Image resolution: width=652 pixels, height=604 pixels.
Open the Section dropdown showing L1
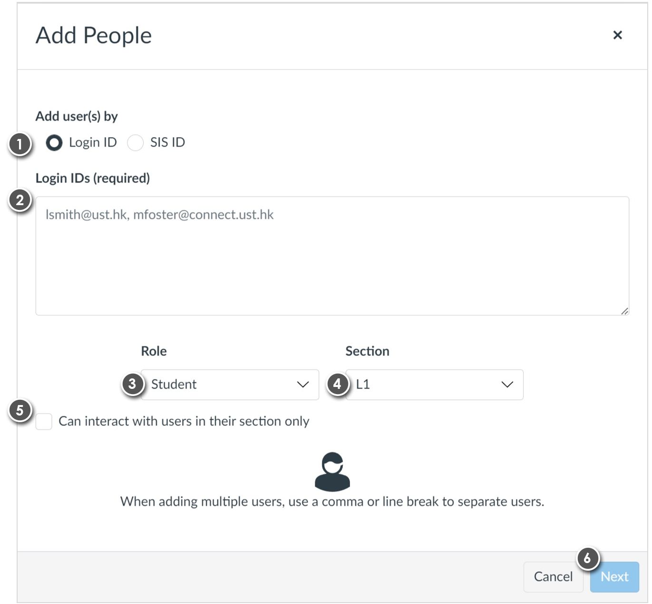[434, 385]
